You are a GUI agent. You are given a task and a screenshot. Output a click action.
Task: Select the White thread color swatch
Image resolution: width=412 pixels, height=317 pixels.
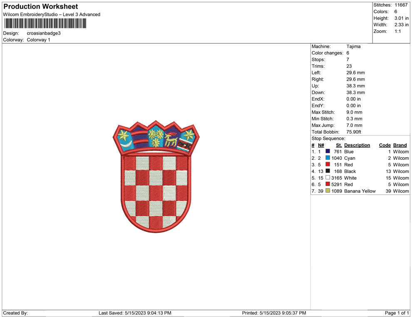click(x=328, y=178)
